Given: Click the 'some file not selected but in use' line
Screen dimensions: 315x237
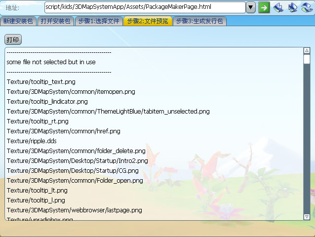Looking at the screenshot, I should pyautogui.click(x=51, y=62).
